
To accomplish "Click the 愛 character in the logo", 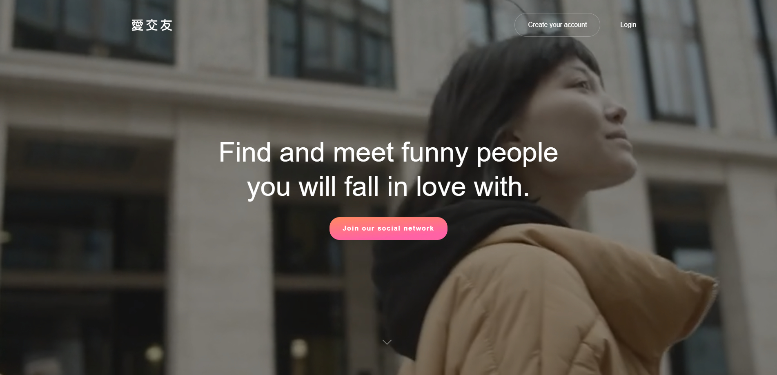I will point(138,25).
